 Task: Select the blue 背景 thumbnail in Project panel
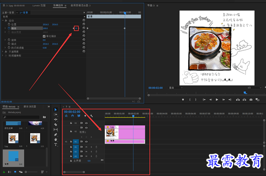(13, 156)
